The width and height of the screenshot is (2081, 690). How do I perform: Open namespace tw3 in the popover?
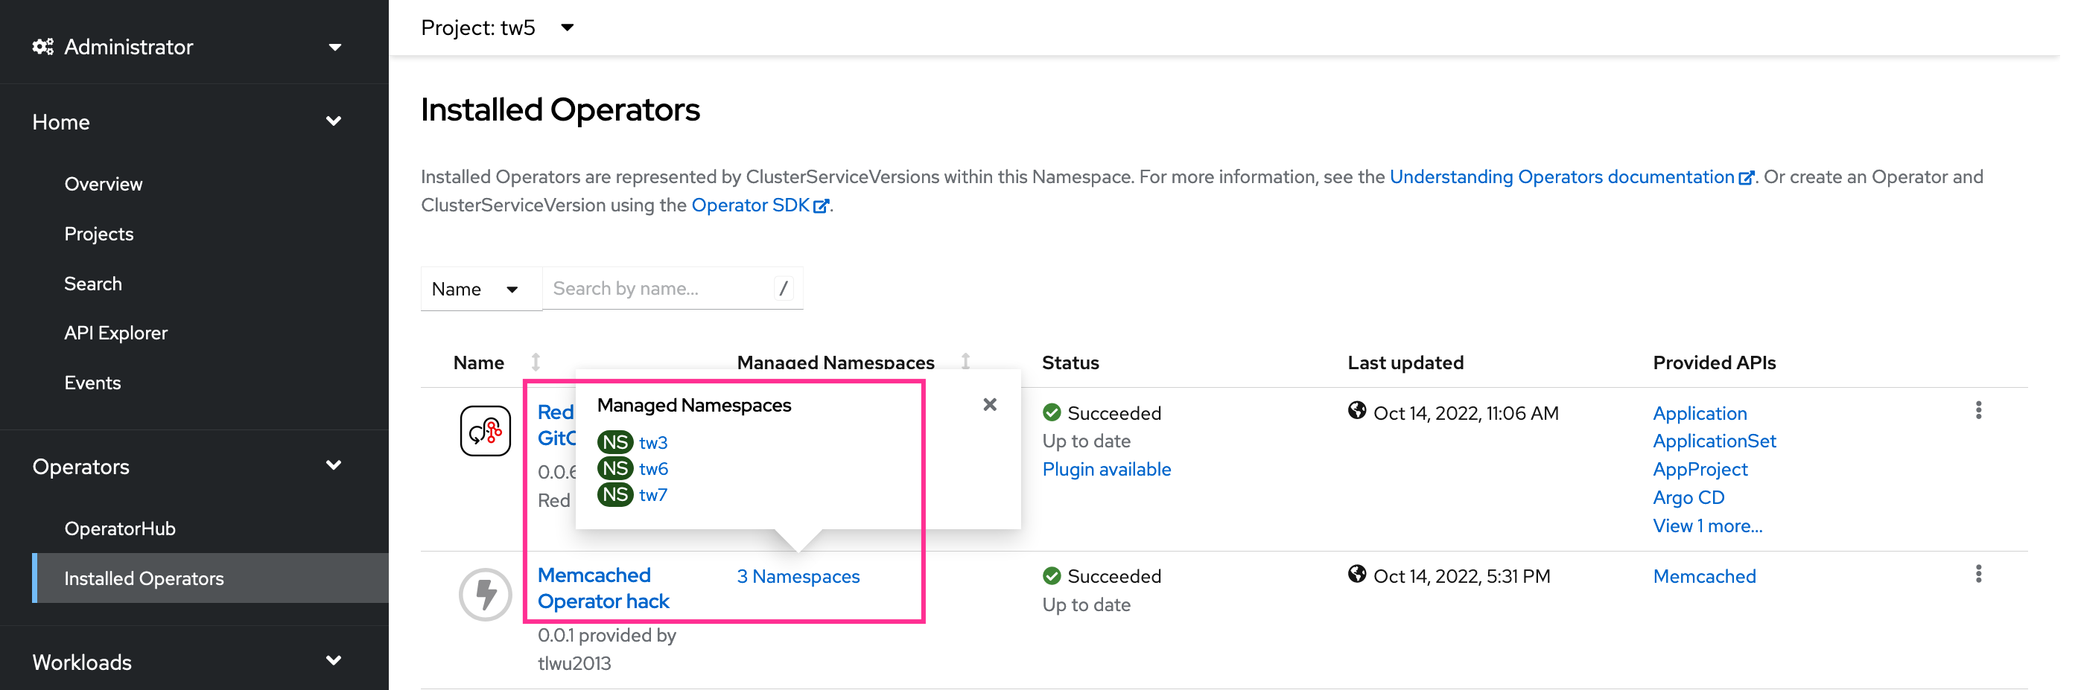652,443
